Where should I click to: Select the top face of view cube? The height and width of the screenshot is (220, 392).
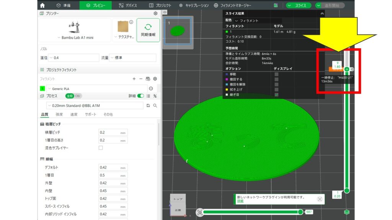point(178,199)
